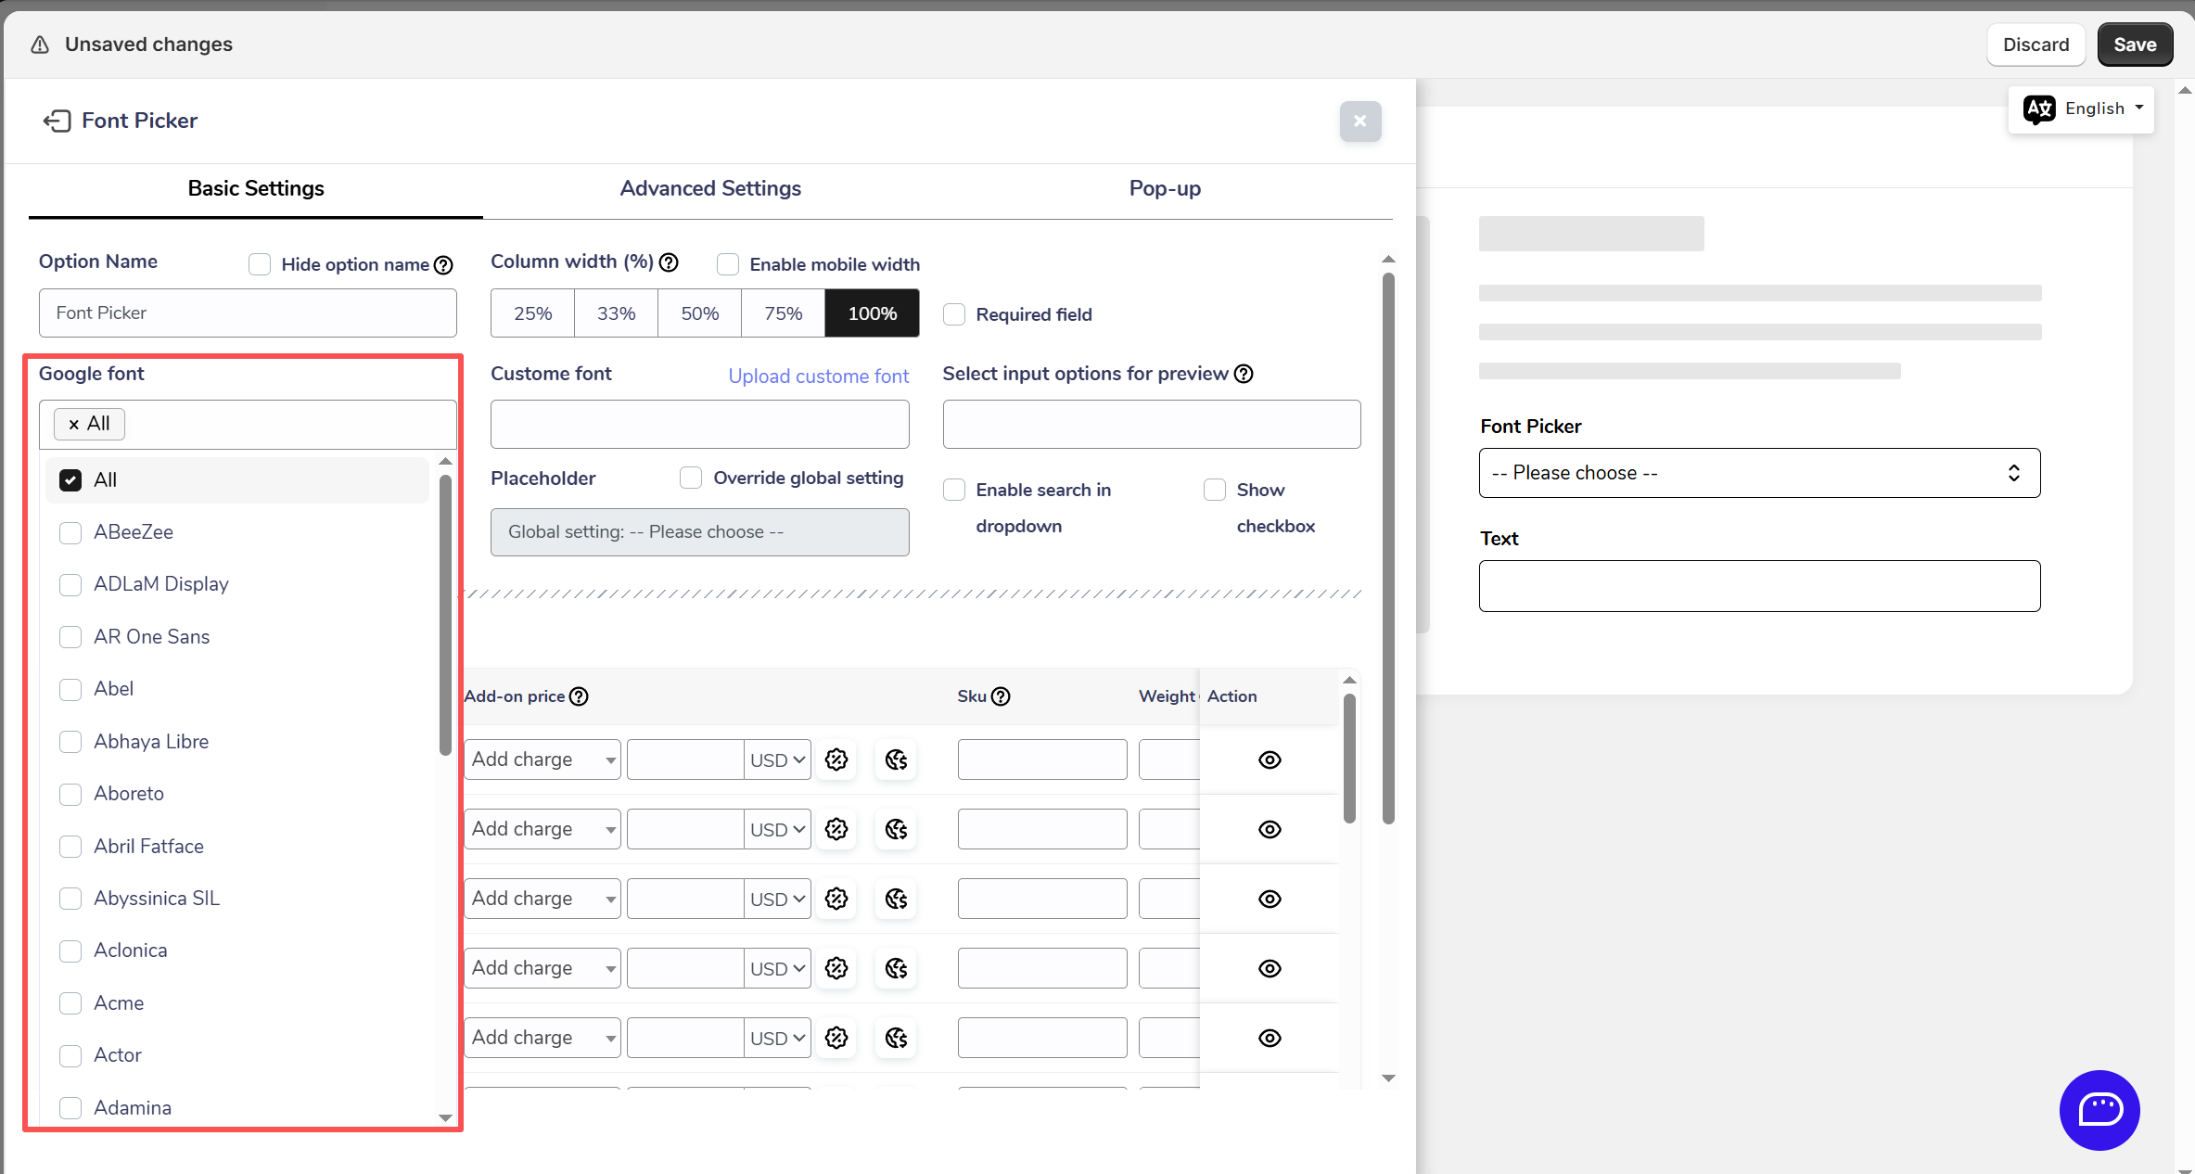
Task: Open the Pop-up tab
Action: [x=1165, y=188]
